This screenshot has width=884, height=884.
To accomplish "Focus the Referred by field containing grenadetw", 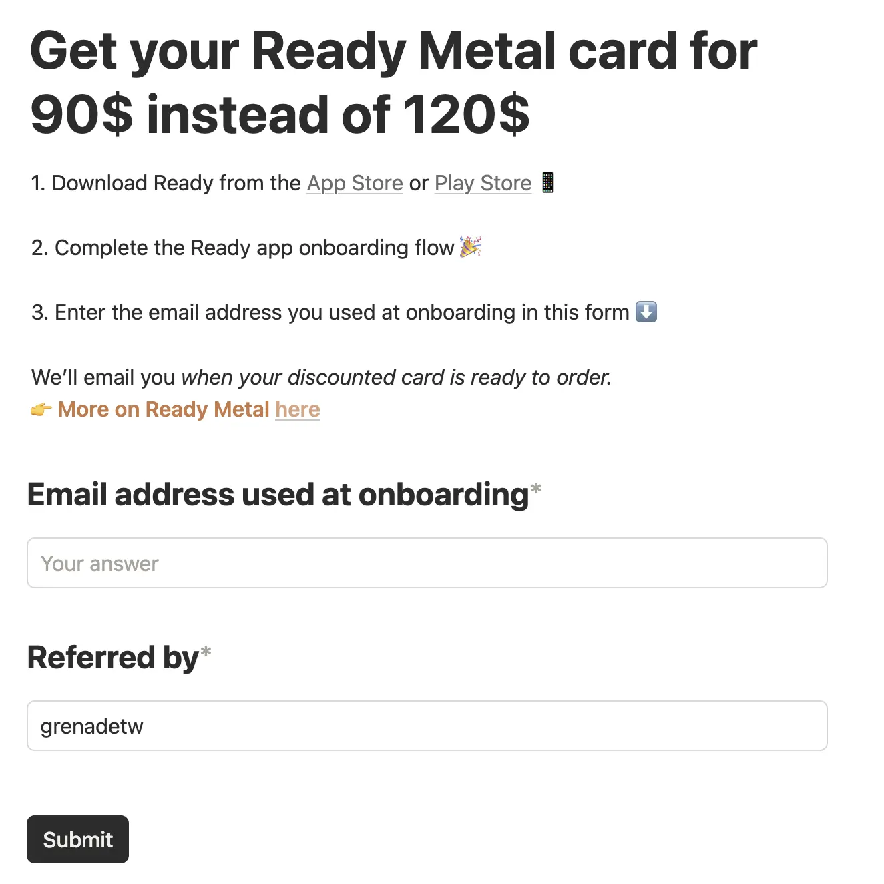I will tap(427, 726).
